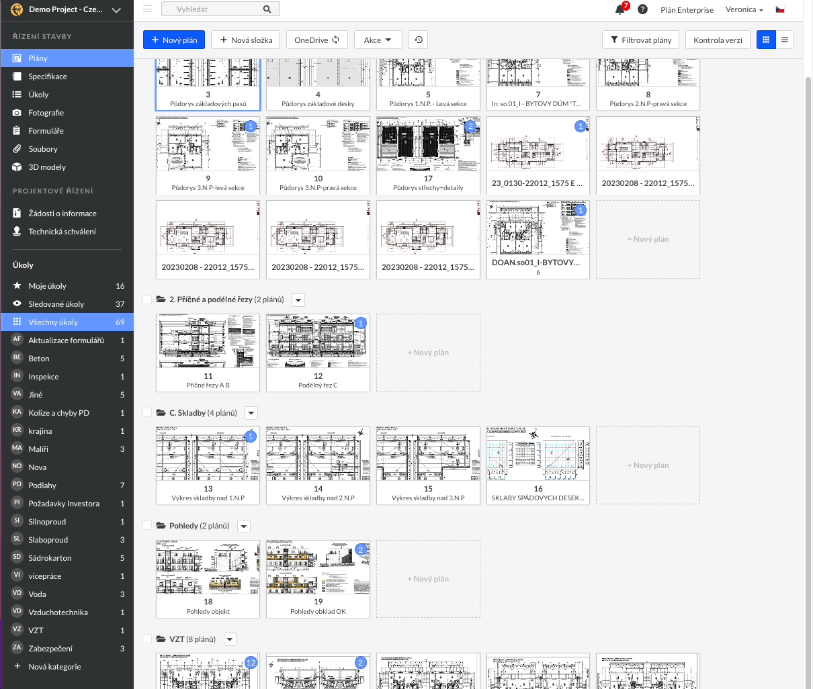This screenshot has width=813, height=689.
Task: Click the Malíři MA category badge
Action: click(x=17, y=448)
